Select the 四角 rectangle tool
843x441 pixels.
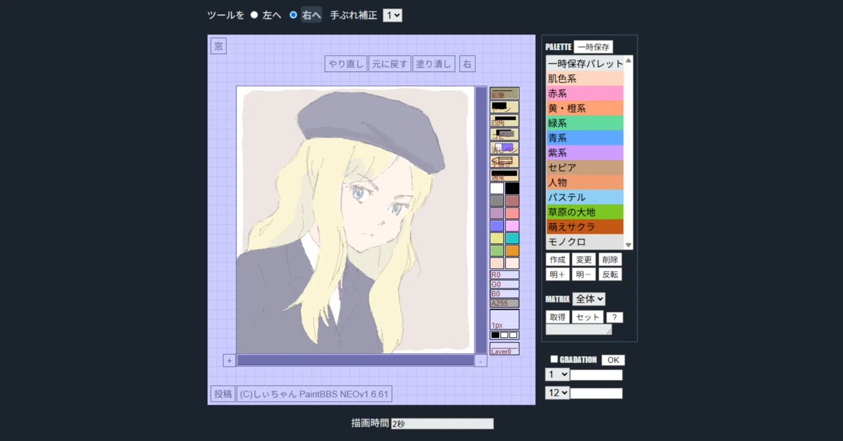tap(504, 120)
